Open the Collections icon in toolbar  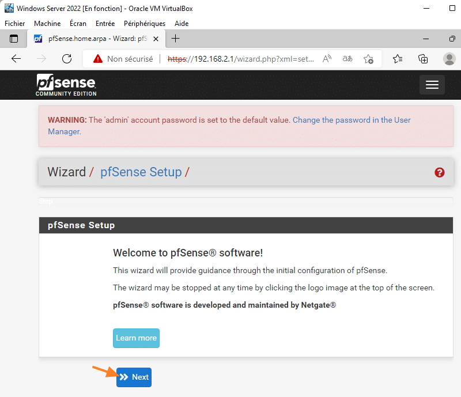(423, 59)
